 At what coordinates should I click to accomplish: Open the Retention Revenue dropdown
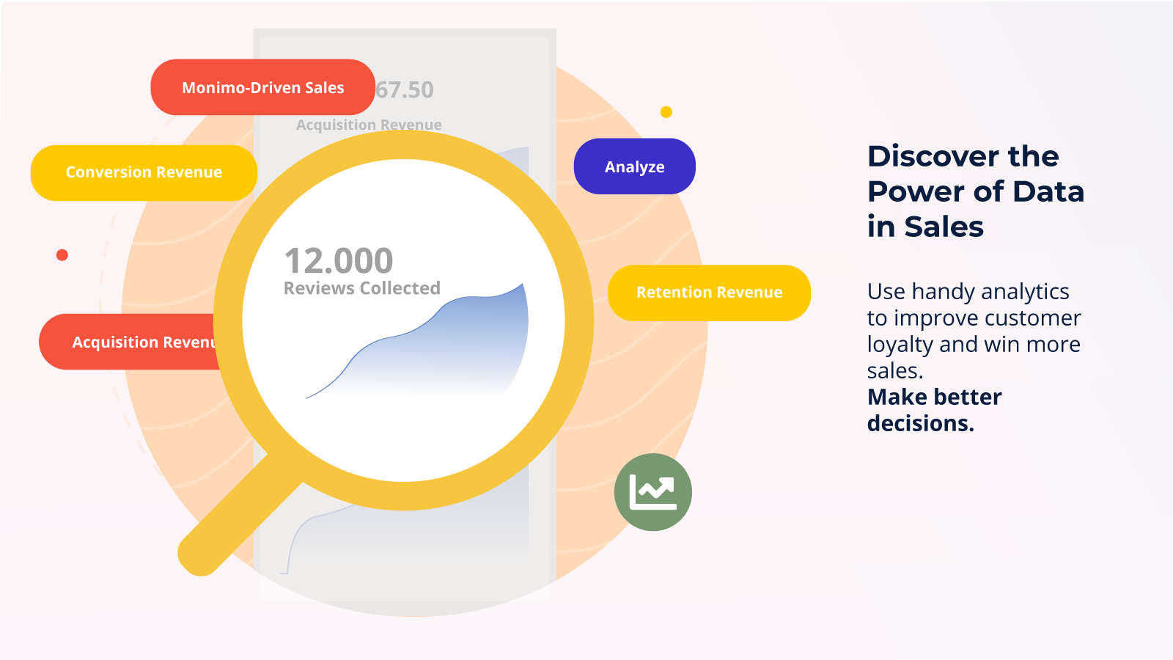tap(708, 292)
